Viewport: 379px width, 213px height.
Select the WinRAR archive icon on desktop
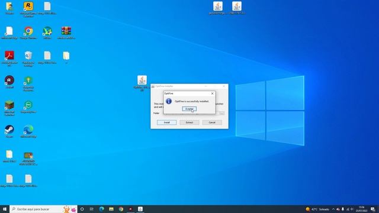click(66, 33)
